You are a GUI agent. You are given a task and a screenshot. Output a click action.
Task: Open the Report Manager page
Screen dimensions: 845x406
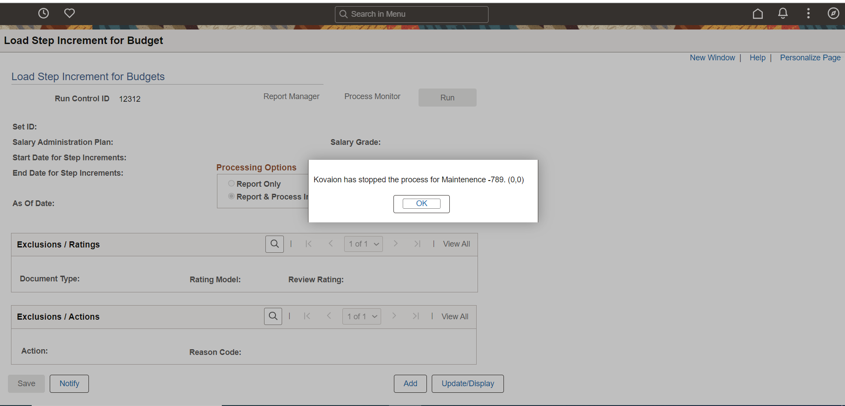(x=291, y=96)
